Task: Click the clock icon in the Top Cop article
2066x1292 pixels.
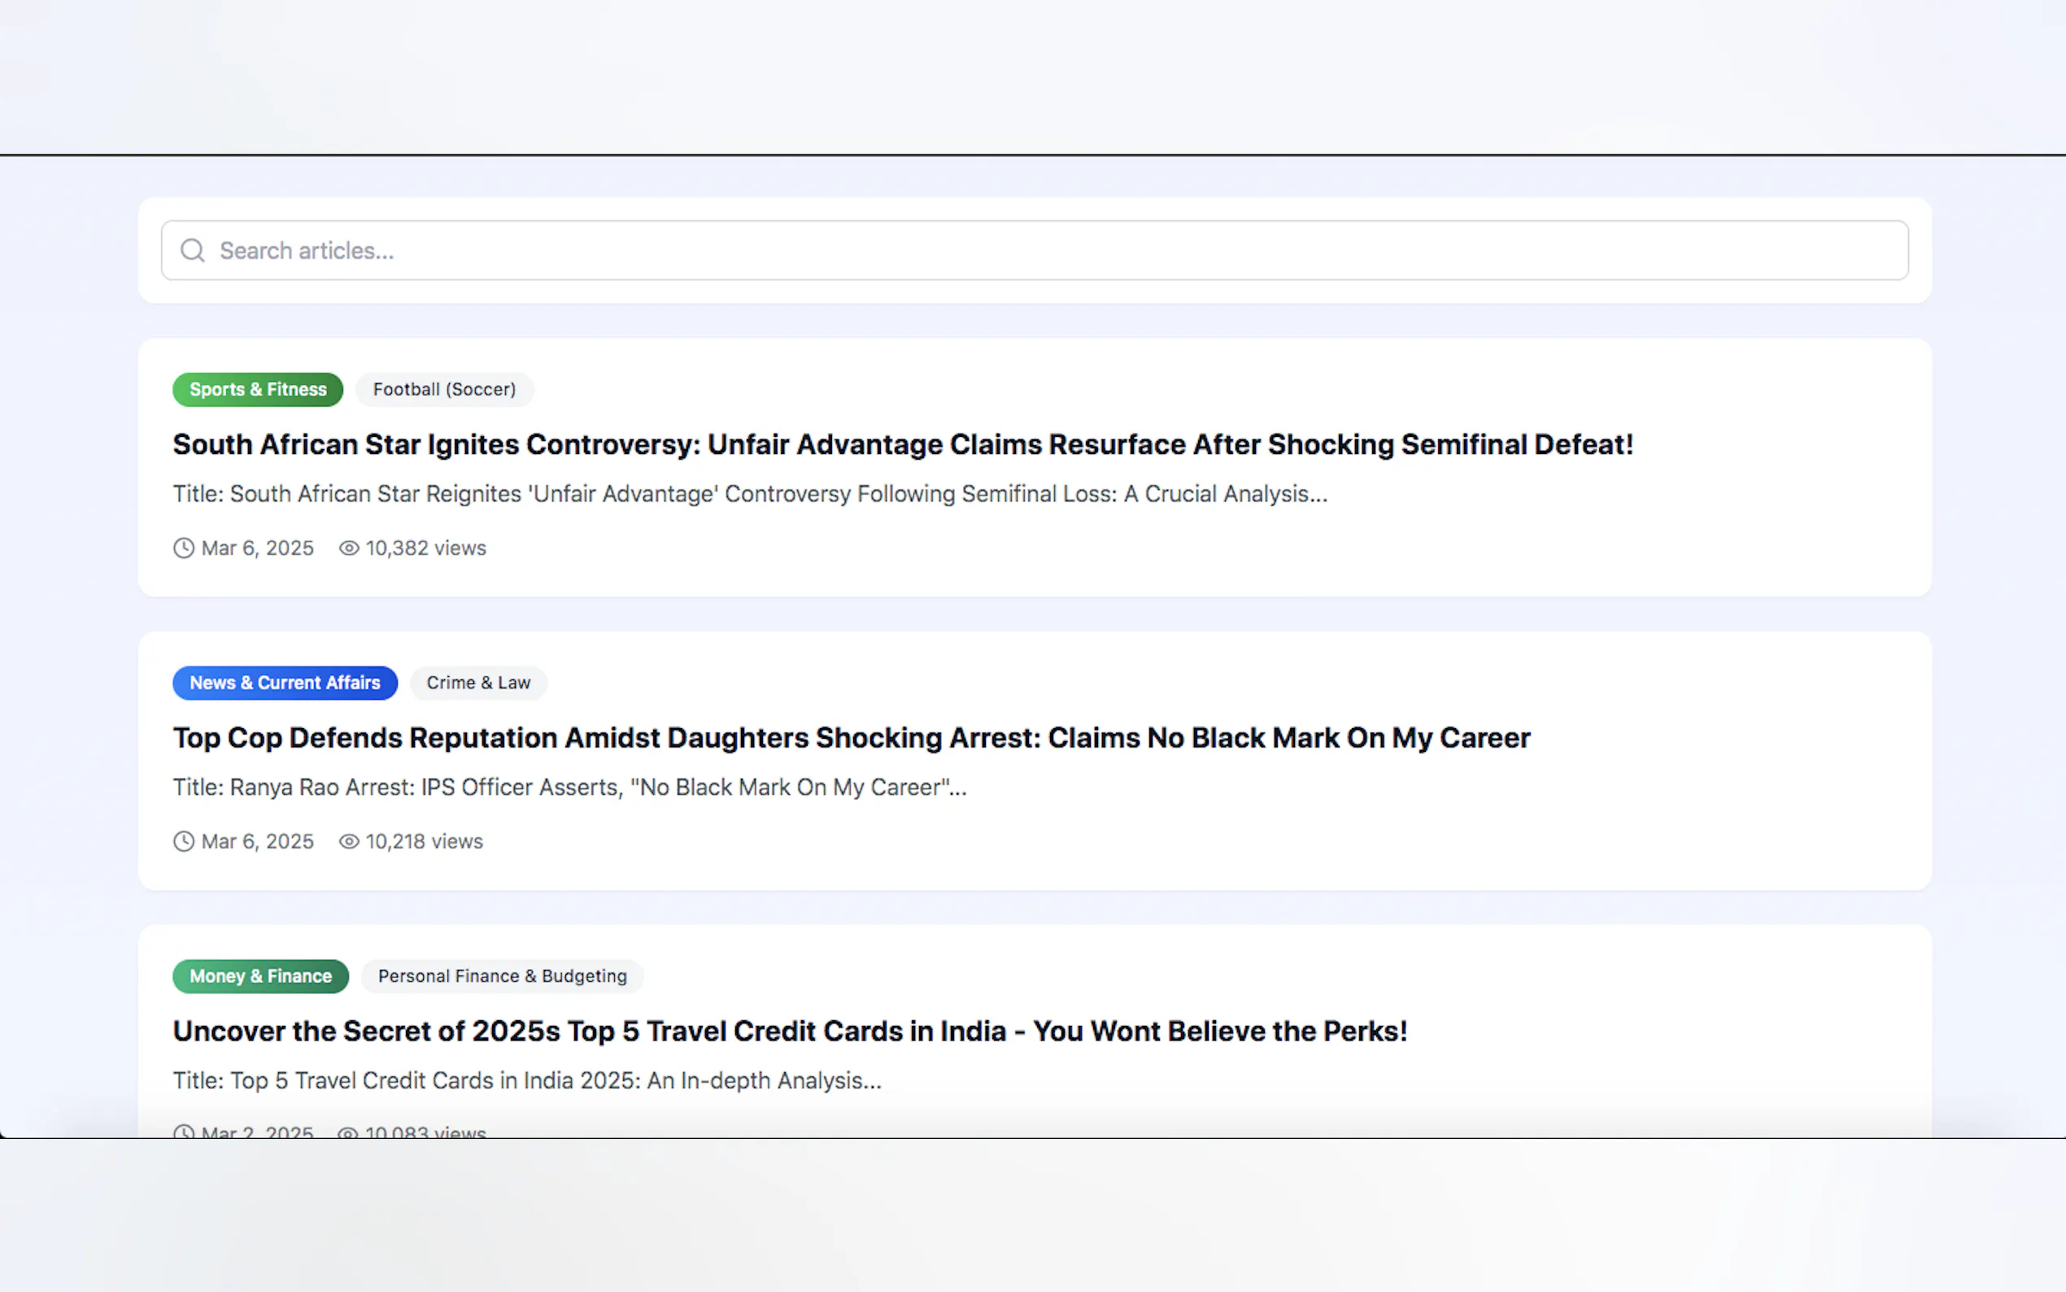Action: click(x=184, y=842)
